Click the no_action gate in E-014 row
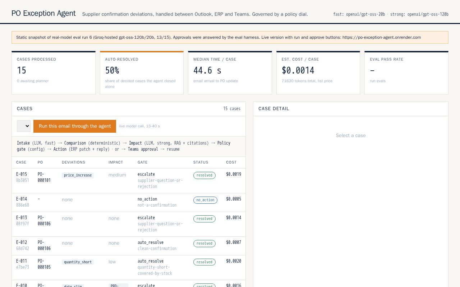 [x=147, y=199]
